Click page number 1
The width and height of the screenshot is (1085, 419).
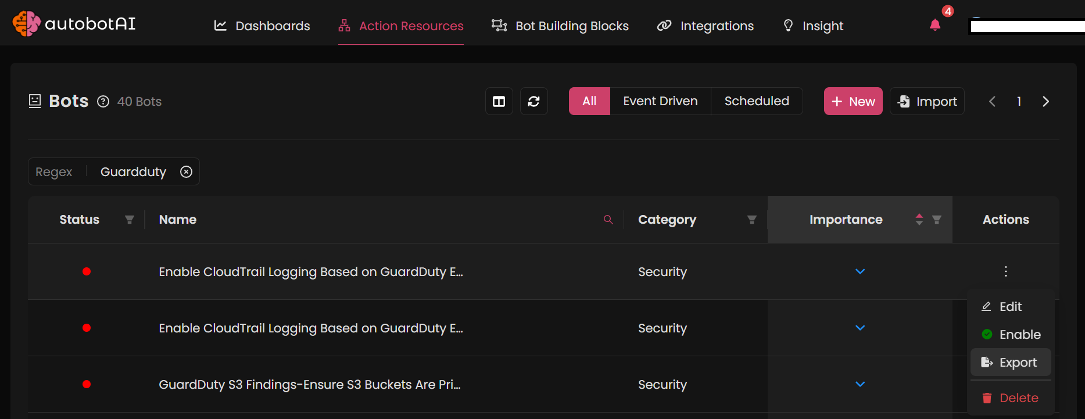[1019, 101]
